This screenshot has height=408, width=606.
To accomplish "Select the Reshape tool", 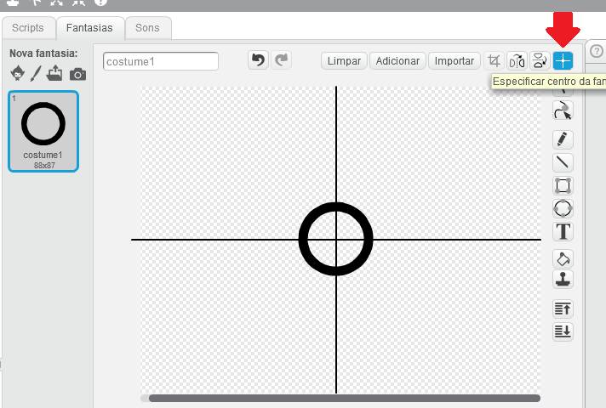I will (563, 110).
